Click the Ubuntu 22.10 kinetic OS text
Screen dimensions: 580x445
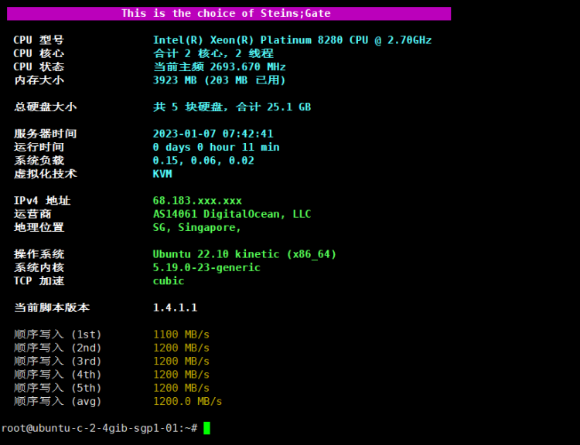click(244, 254)
